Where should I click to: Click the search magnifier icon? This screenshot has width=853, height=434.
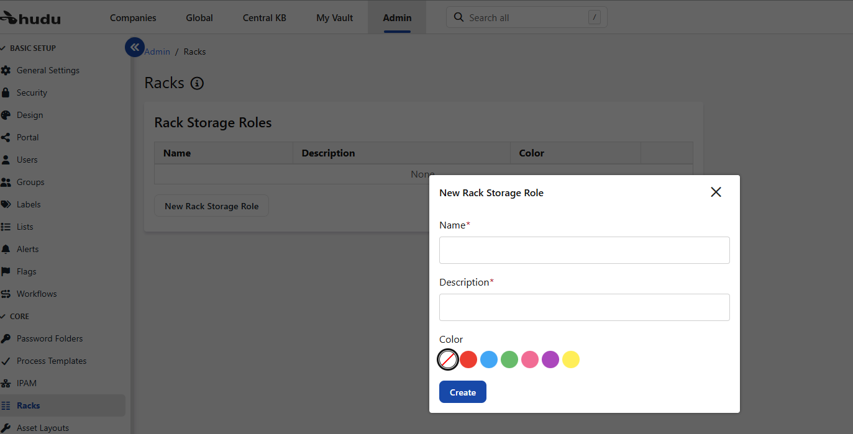[x=459, y=17]
